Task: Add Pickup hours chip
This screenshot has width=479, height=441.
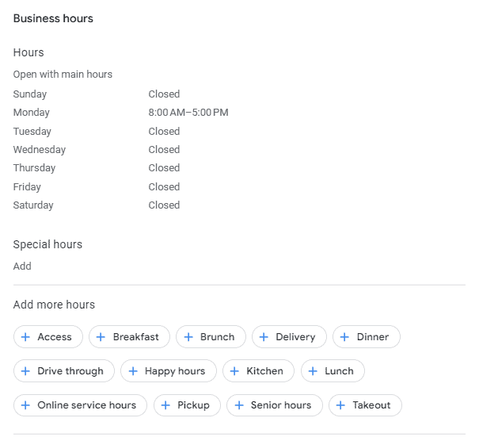Action: (187, 405)
